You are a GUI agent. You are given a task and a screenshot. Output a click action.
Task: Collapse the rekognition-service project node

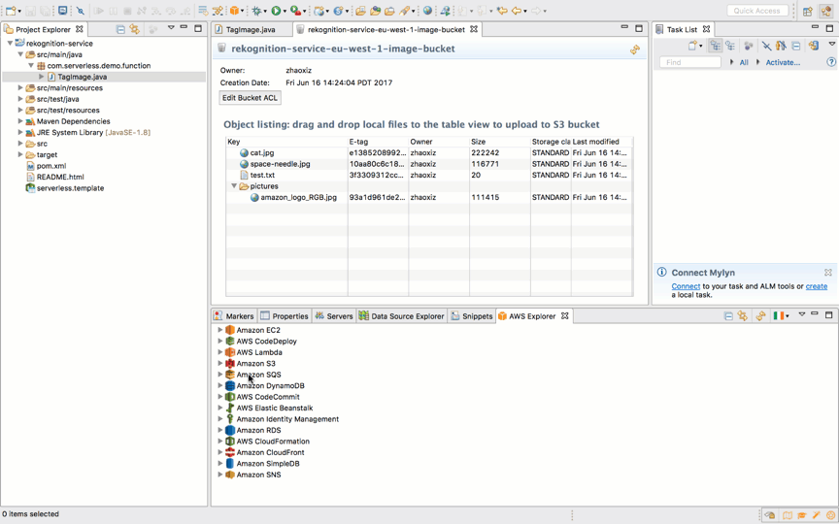tap(10, 44)
